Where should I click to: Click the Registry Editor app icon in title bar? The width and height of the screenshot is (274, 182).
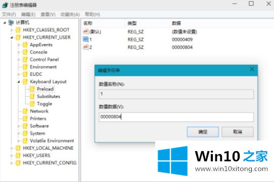5,5
